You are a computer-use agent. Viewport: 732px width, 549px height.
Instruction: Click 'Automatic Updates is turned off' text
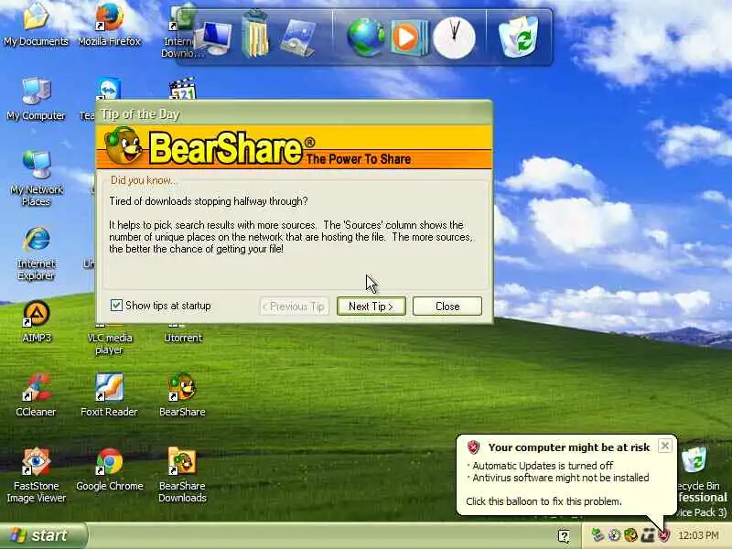543,466
